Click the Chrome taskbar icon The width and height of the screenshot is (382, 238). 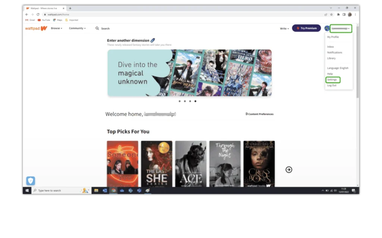113,191
